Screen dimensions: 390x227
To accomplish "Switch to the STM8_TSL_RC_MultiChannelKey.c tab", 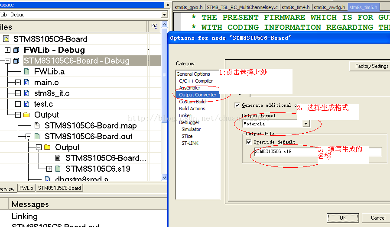I will 242,7.
